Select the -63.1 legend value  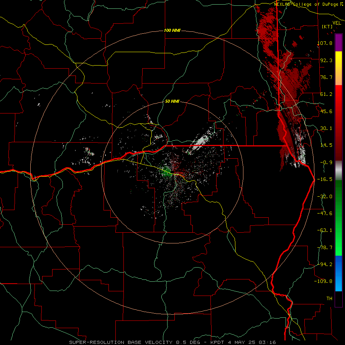click(325, 230)
